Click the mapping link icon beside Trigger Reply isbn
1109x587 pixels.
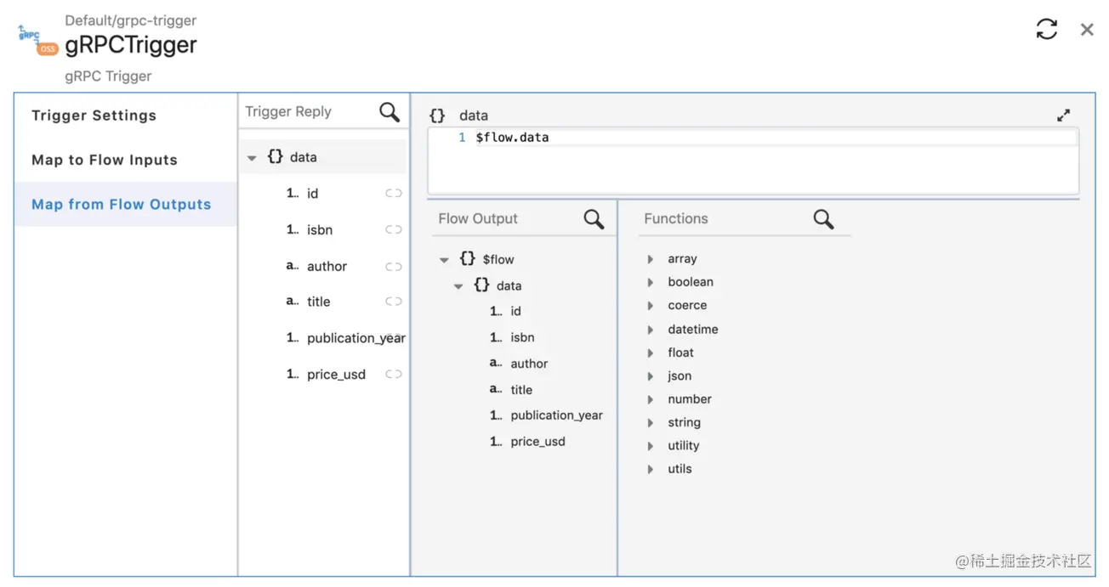[393, 229]
